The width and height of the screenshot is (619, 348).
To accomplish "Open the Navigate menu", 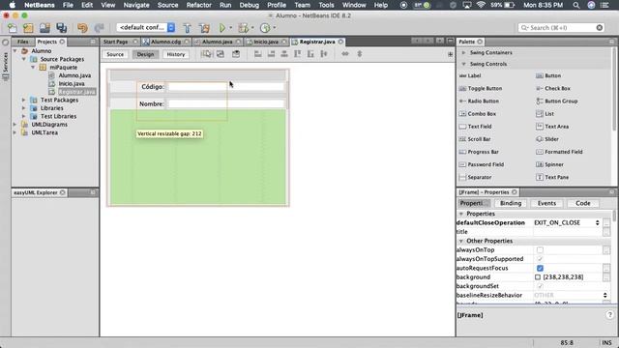I will [136, 5].
